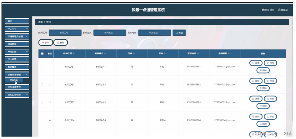Screen dimensions: 296x139
Task: View 详情 of row 教师工号4
Action: click(256, 117)
